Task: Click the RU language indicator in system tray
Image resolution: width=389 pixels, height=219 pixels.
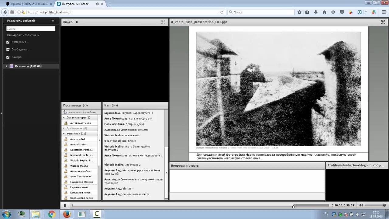Action: coord(326,214)
